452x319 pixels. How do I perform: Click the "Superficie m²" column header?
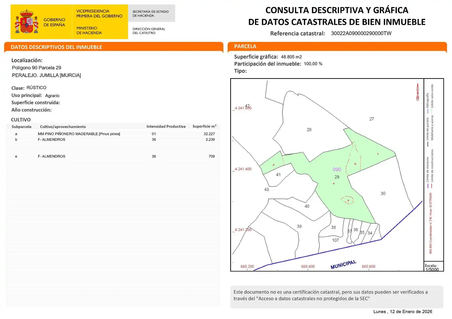(x=204, y=126)
